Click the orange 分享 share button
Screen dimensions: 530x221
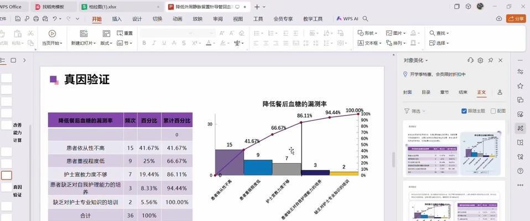516,19
